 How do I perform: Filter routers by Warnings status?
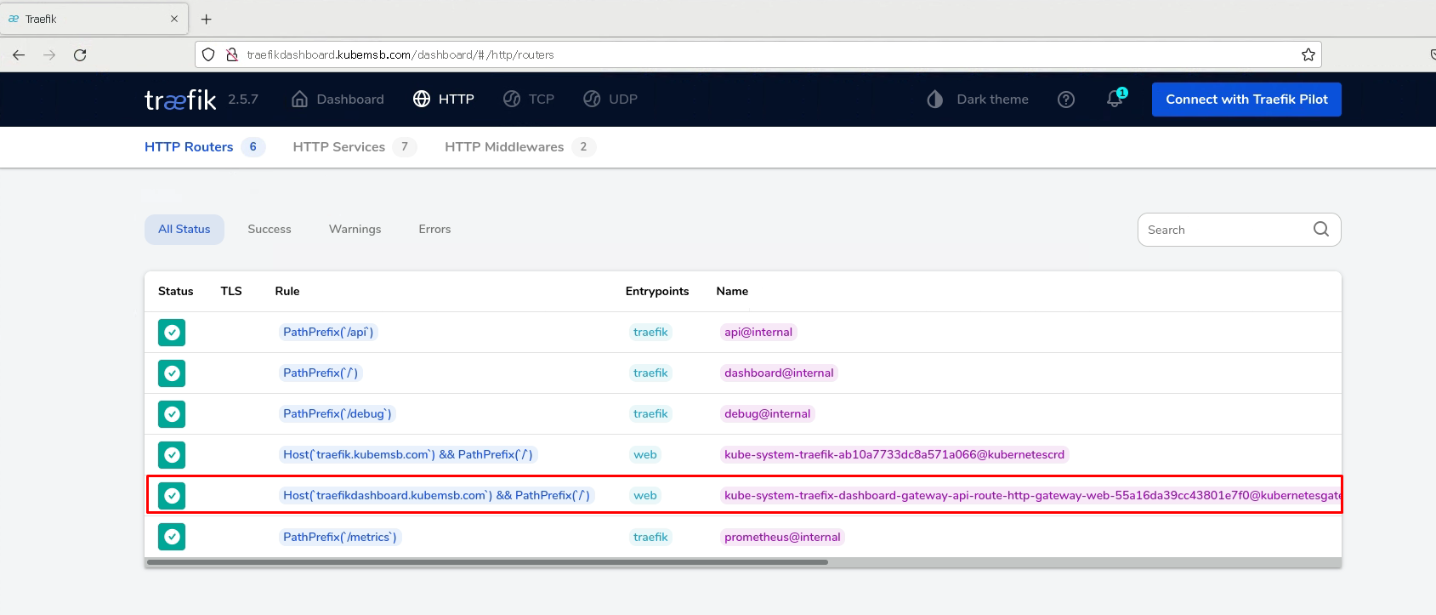(355, 230)
